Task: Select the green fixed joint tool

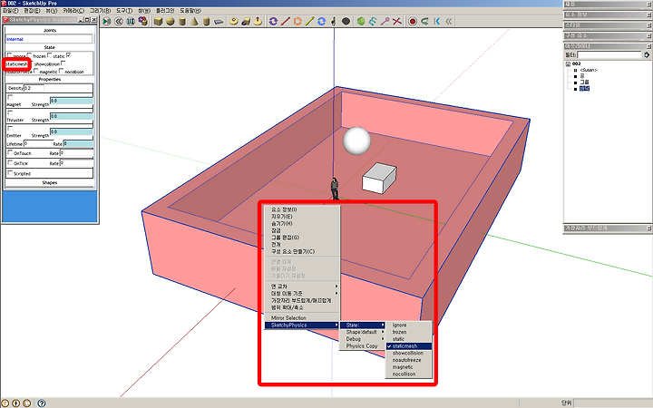Action: (361, 21)
